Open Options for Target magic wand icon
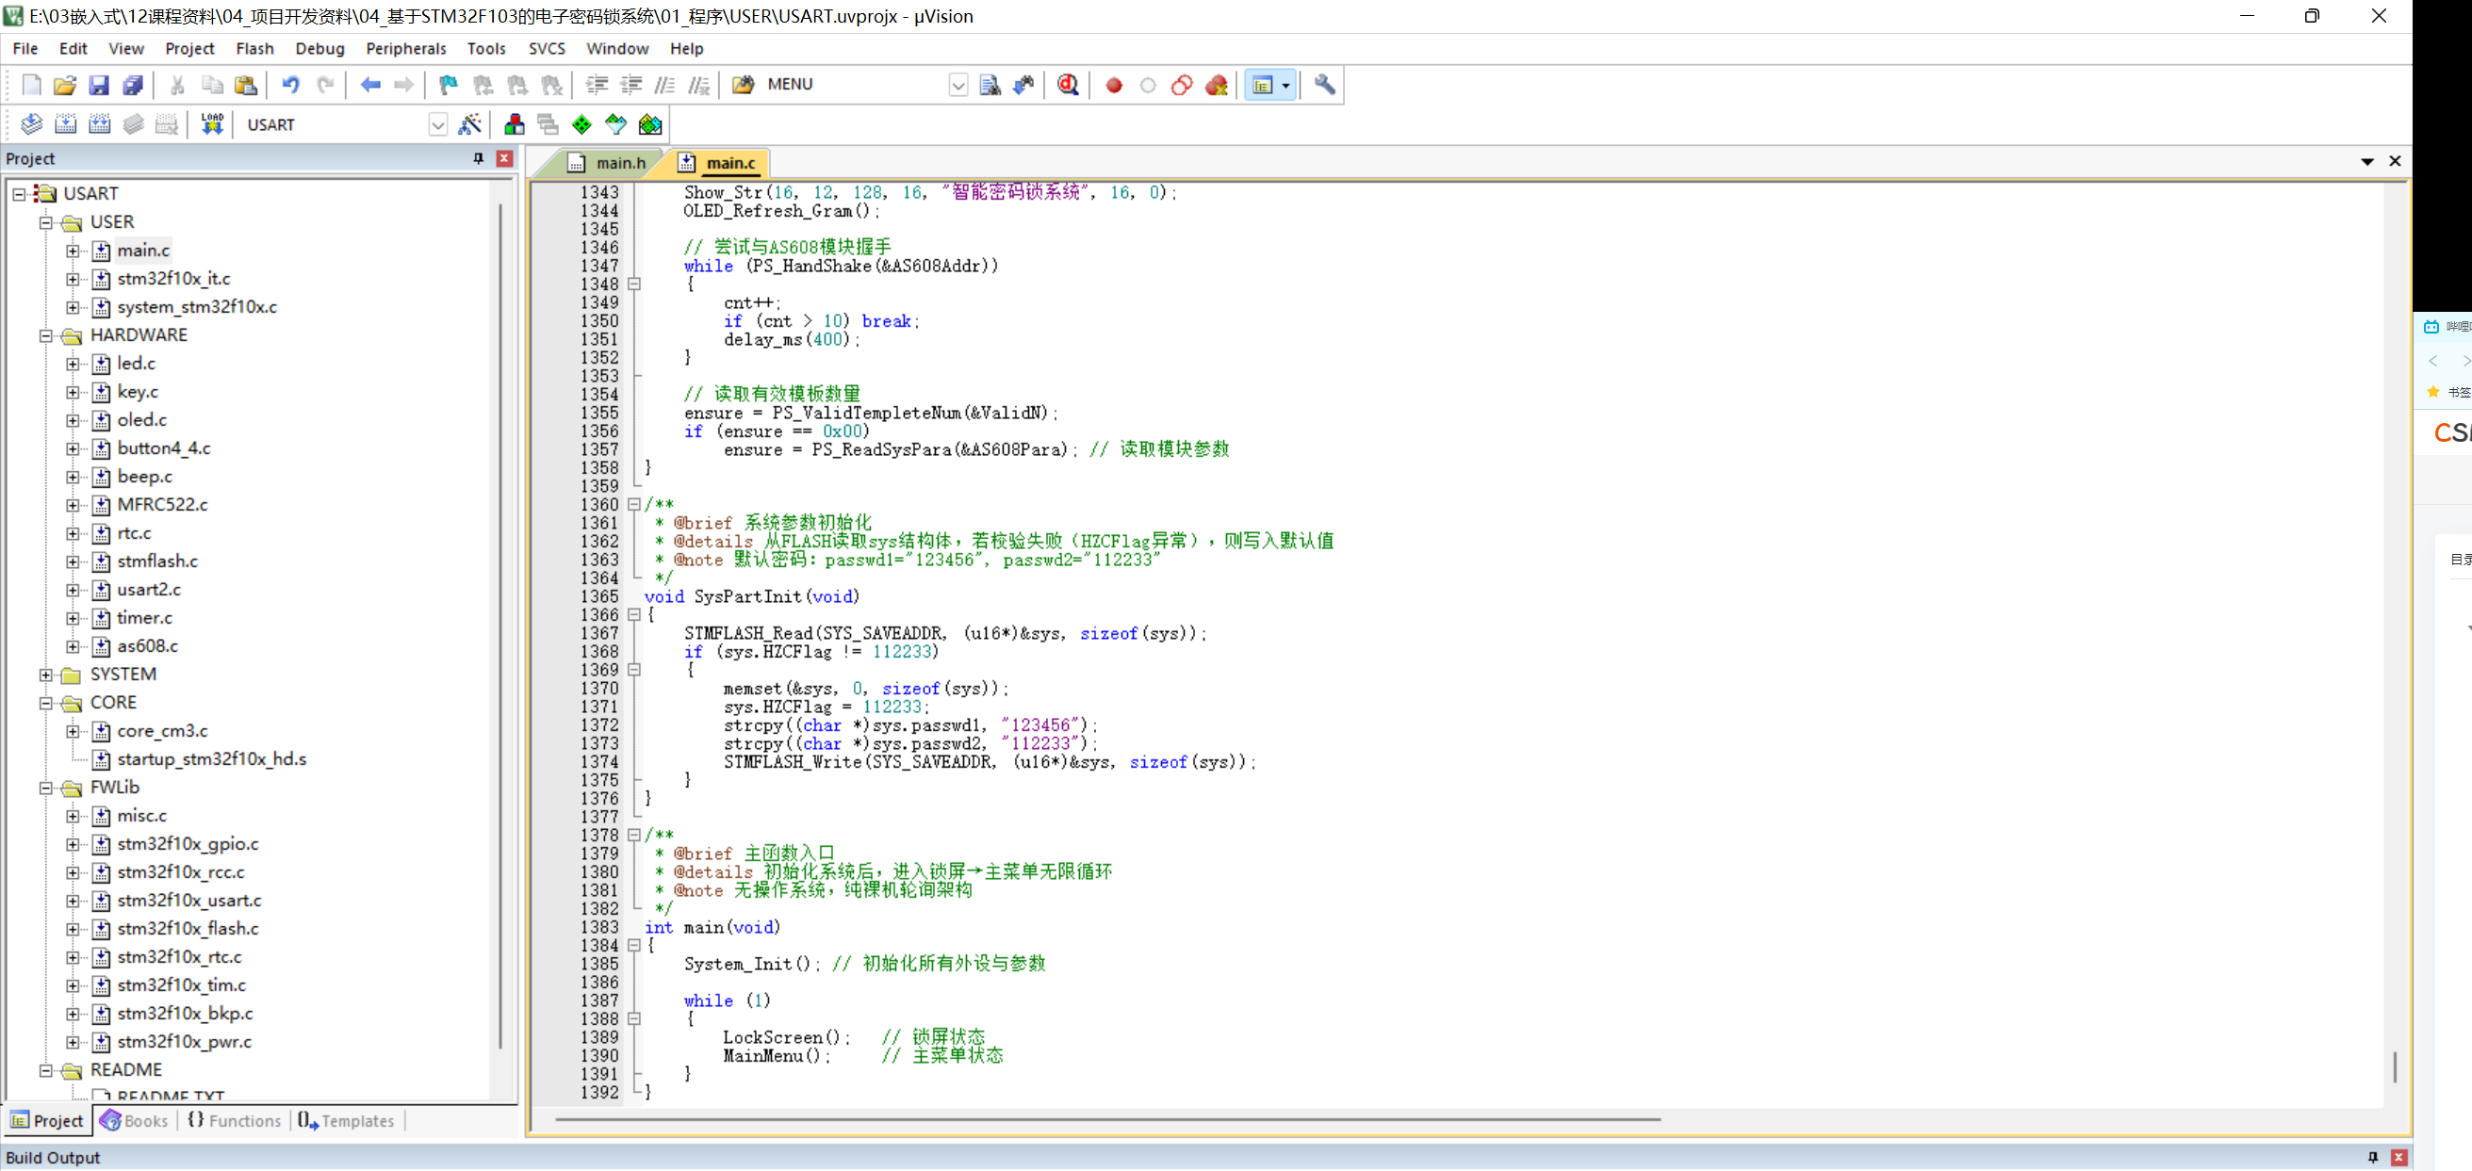2472x1171 pixels. click(x=470, y=124)
